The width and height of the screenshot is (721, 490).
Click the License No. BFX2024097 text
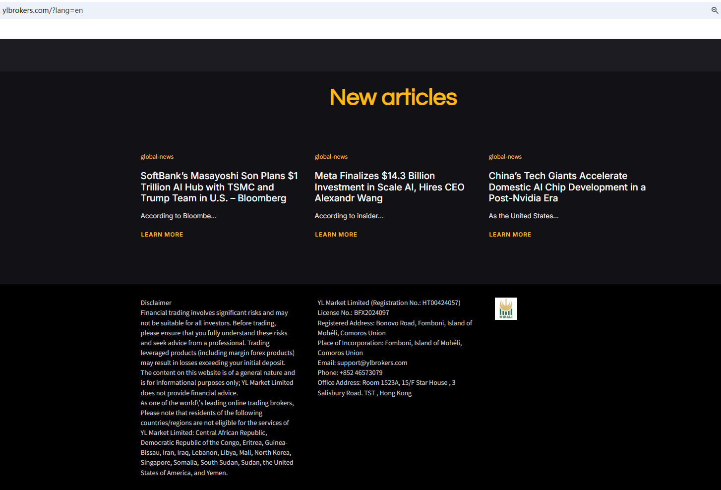click(353, 313)
